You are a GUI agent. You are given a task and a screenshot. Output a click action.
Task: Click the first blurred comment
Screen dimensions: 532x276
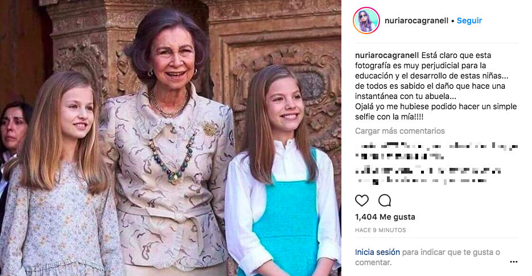point(436,151)
